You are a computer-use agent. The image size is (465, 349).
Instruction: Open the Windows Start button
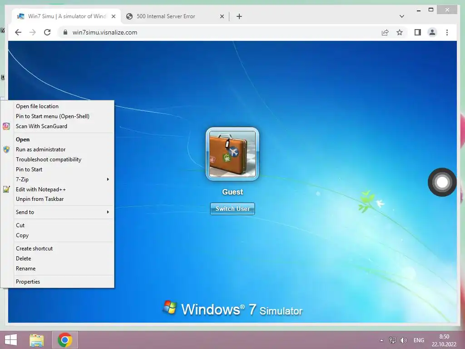(11, 340)
